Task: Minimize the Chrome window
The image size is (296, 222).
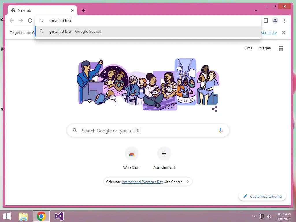Action: pos(266,7)
